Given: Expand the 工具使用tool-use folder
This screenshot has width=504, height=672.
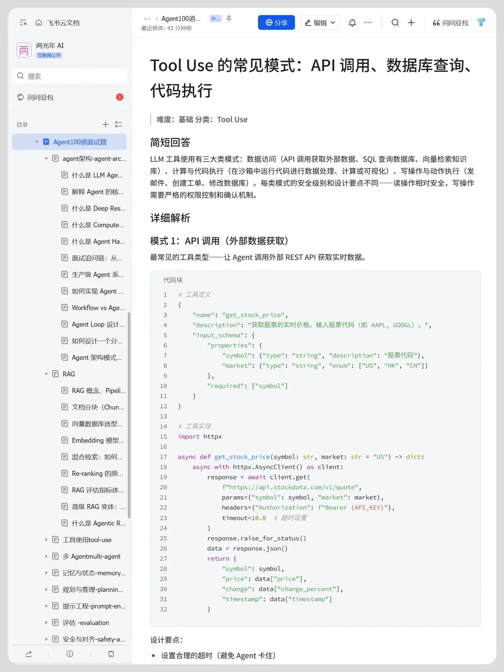Looking at the screenshot, I should [x=46, y=540].
